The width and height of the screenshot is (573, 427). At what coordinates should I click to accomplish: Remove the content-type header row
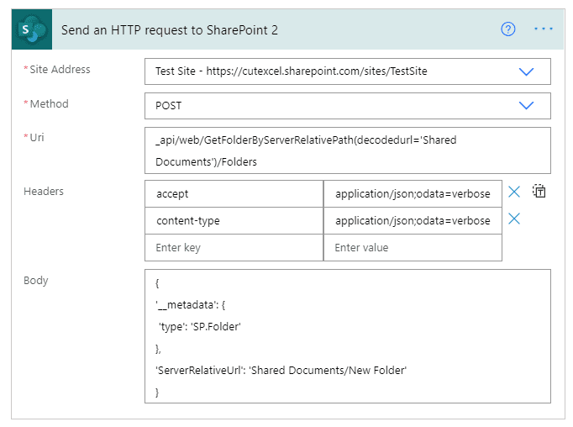coord(514,219)
